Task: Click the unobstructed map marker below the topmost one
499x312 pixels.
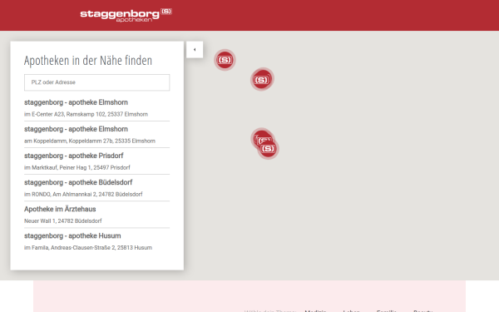Action: coord(262,79)
